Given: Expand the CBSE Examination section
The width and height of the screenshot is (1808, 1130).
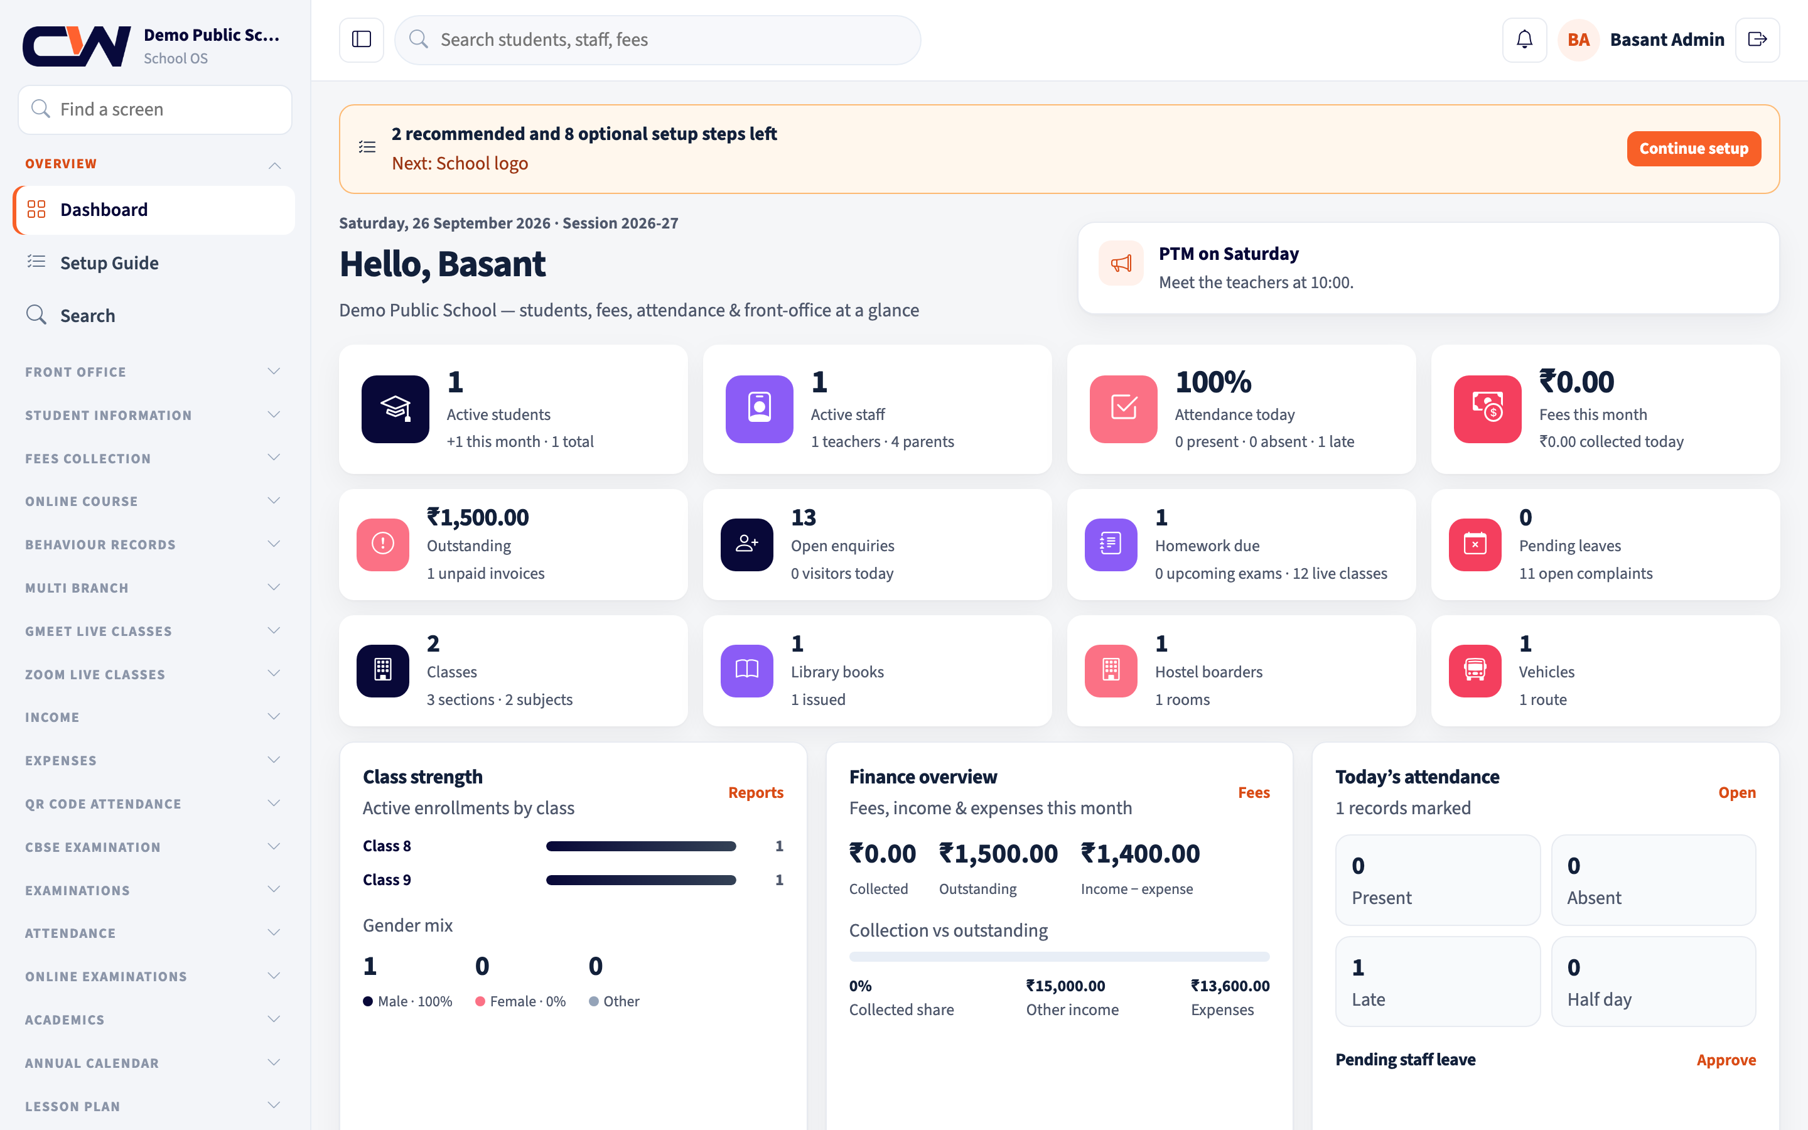Looking at the screenshot, I should click(x=154, y=847).
